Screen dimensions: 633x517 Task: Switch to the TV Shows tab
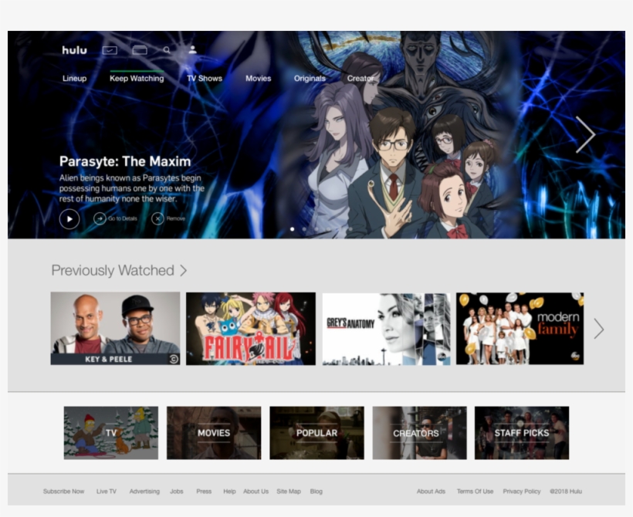204,78
